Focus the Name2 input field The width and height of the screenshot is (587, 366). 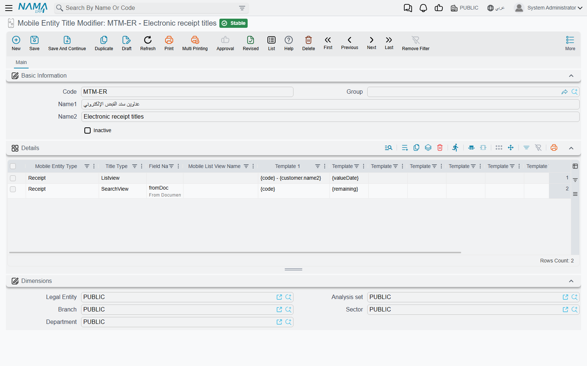pyautogui.click(x=330, y=117)
